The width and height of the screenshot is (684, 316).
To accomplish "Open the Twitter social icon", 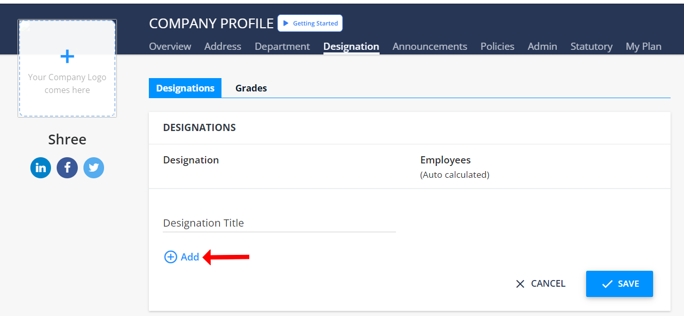I will pyautogui.click(x=94, y=168).
